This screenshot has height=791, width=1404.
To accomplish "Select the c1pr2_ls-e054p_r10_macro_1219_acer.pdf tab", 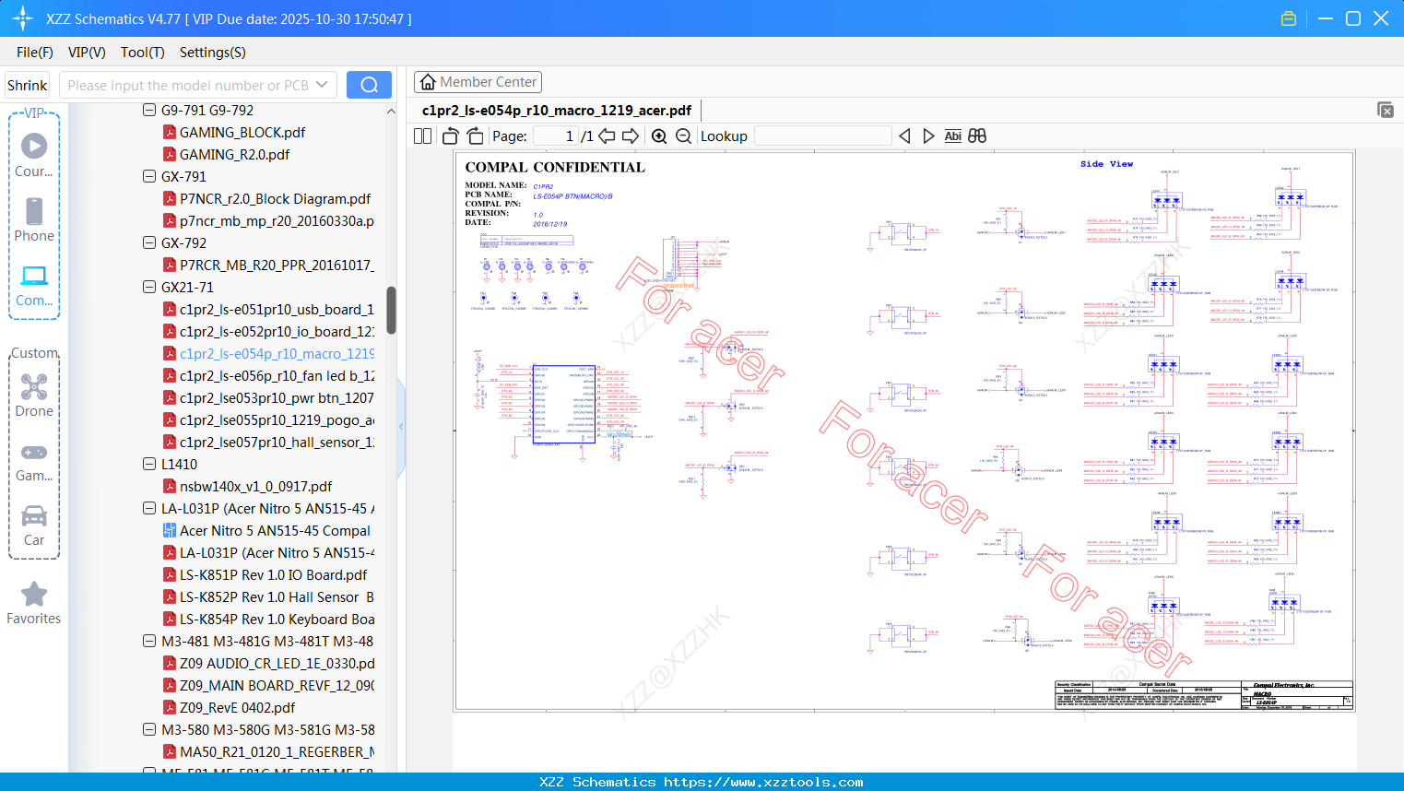I will [557, 111].
